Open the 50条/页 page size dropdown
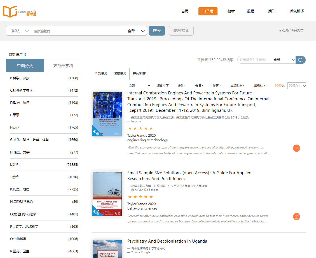 [297, 85]
